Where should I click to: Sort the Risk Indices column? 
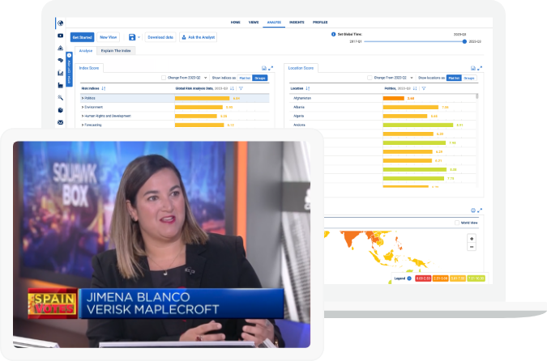click(104, 88)
